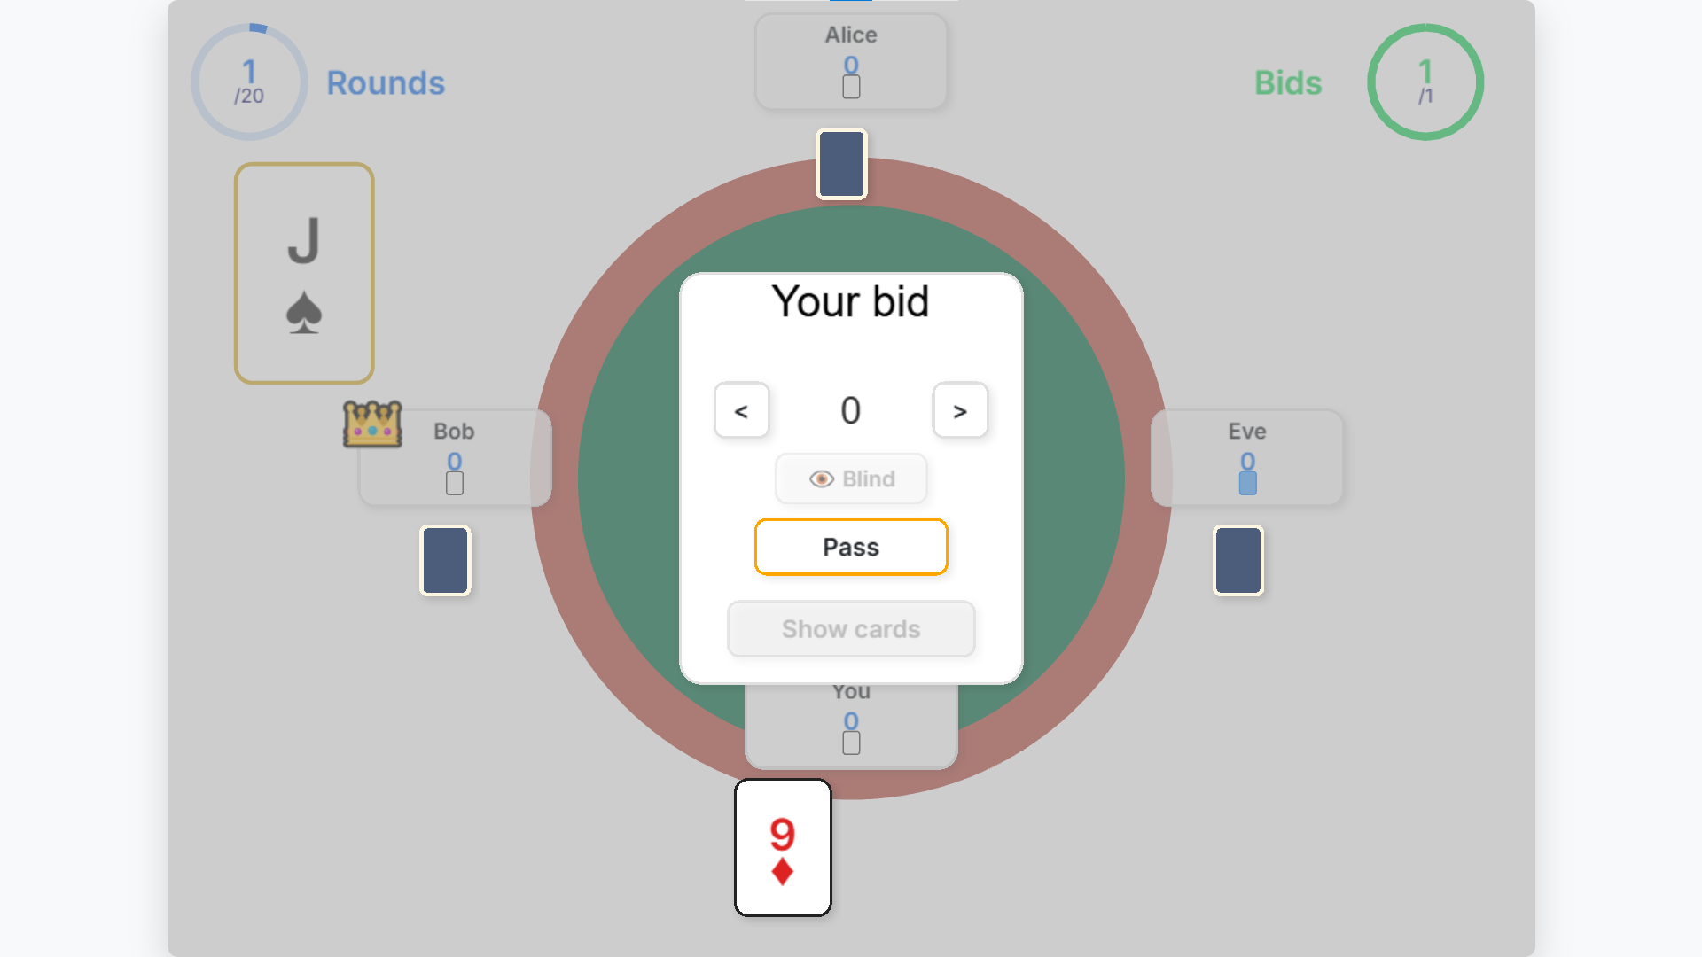The height and width of the screenshot is (957, 1702).
Task: Click Alice's empty bid indicator box
Action: (x=851, y=87)
